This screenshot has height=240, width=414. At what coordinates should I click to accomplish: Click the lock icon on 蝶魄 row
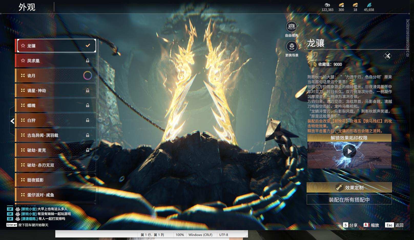tap(88, 105)
